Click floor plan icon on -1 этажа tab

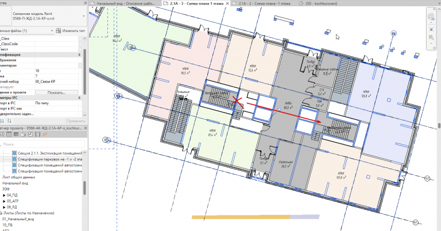(234, 3)
